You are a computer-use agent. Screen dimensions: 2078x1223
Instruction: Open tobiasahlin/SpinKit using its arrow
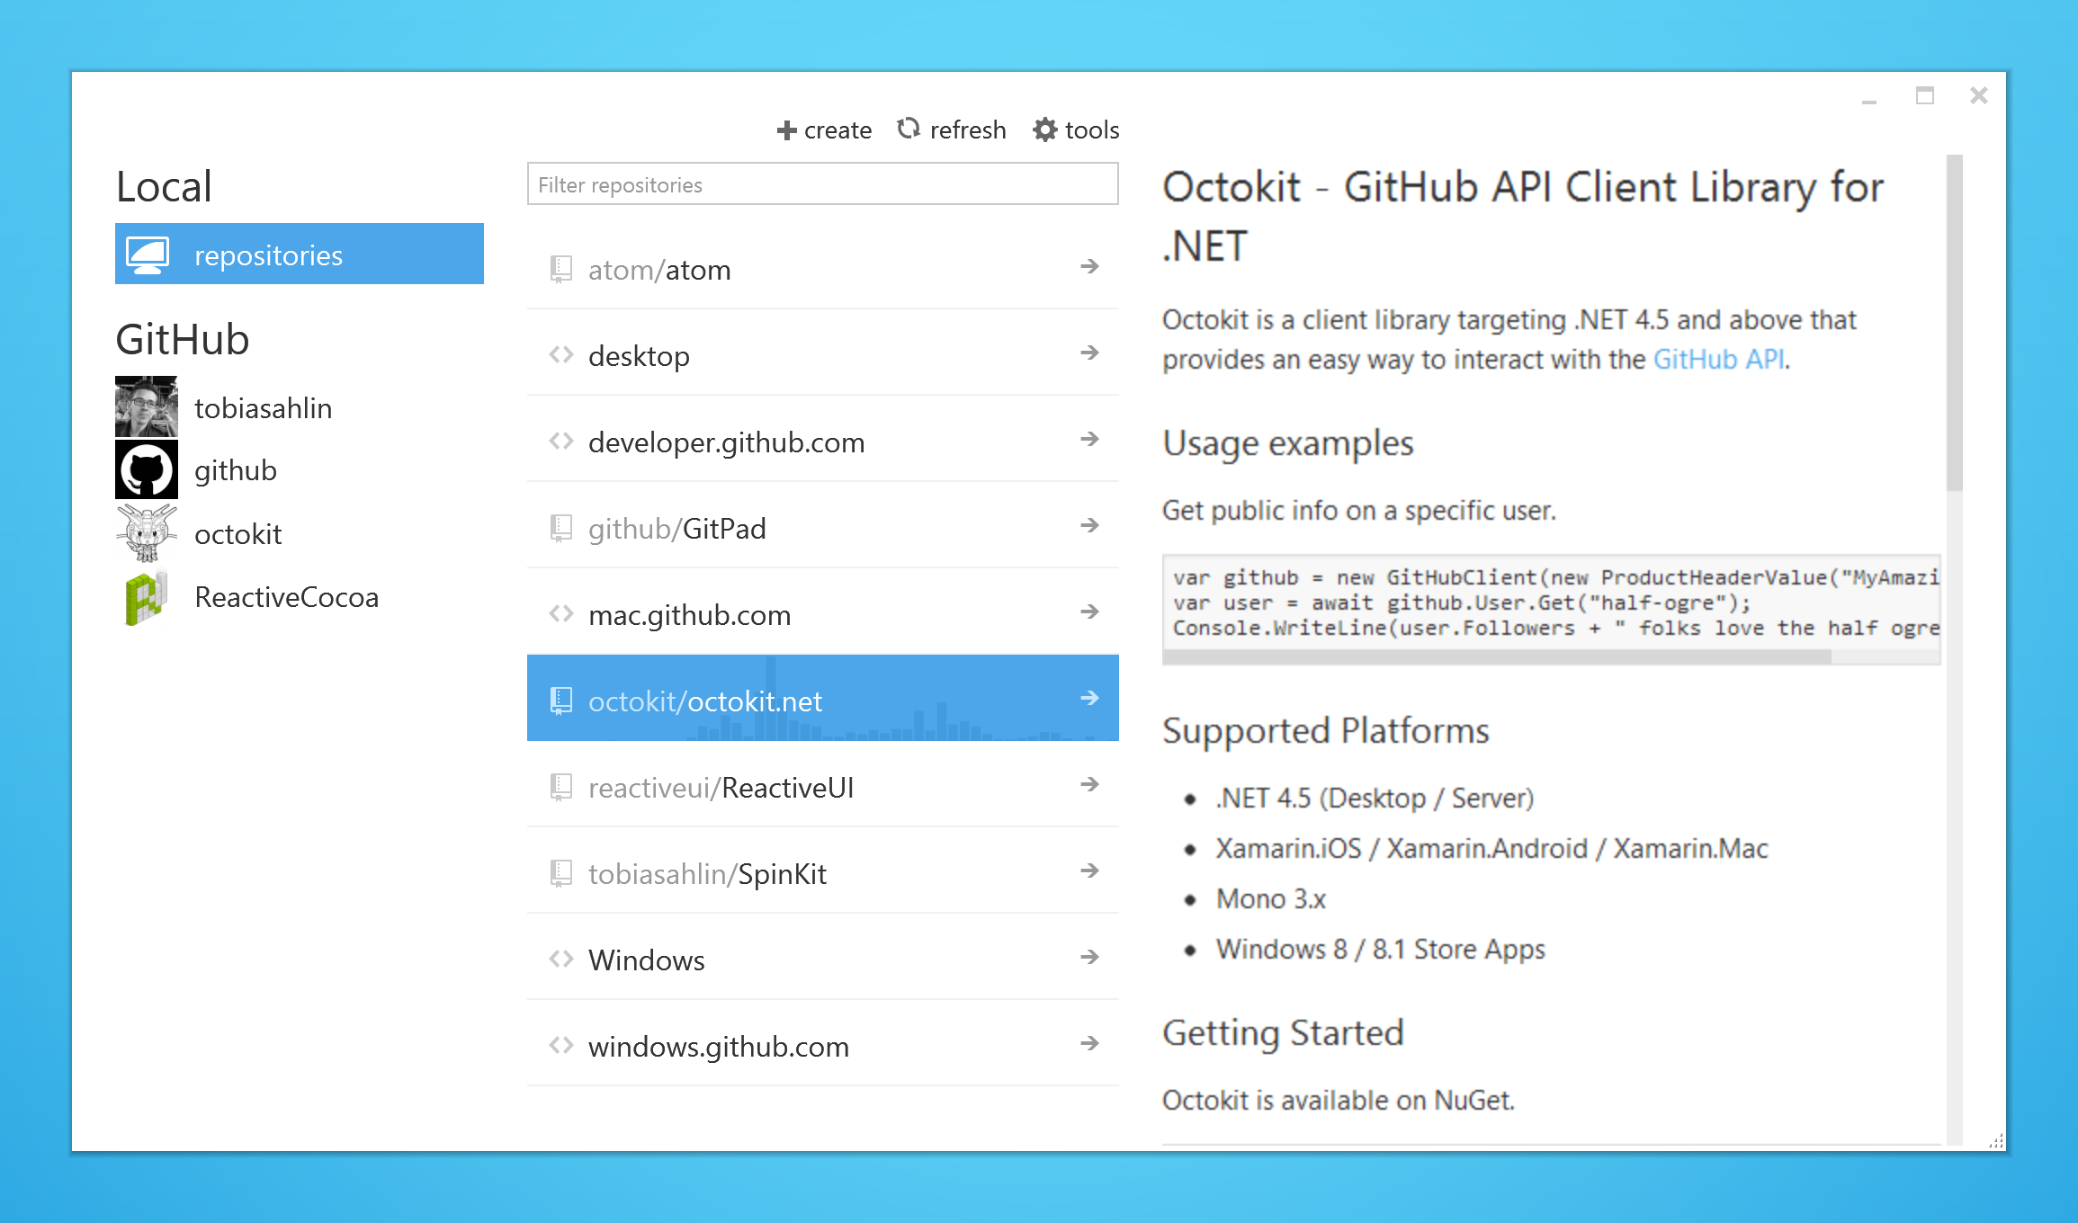tap(1089, 870)
